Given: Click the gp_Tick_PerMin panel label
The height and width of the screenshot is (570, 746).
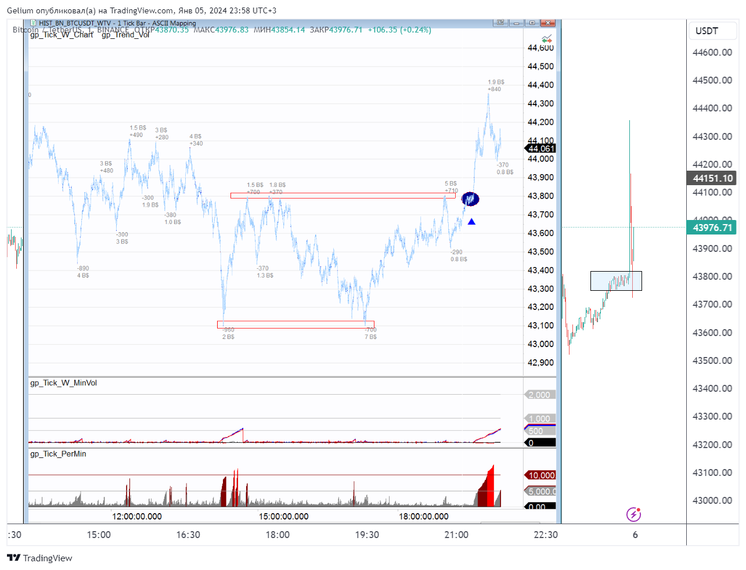Looking at the screenshot, I should pos(58,454).
